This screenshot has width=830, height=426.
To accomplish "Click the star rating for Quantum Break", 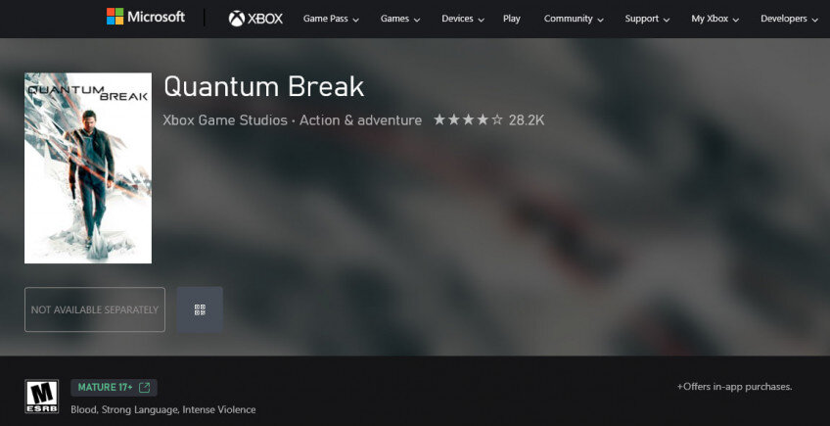I will [468, 119].
